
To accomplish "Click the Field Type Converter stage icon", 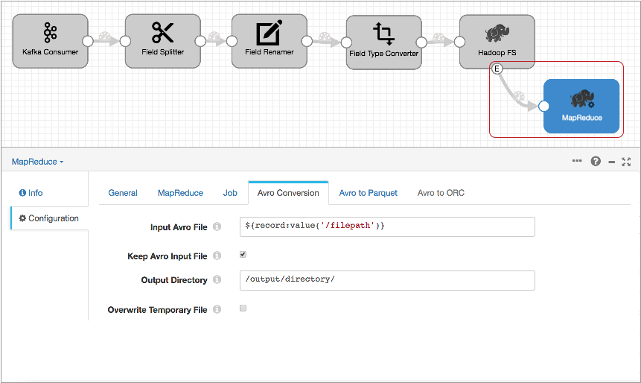I will (383, 34).
